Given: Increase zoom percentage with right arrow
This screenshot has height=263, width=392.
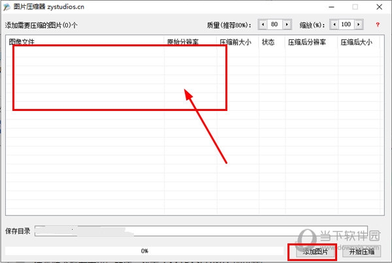Looking at the screenshot, I should [x=359, y=25].
